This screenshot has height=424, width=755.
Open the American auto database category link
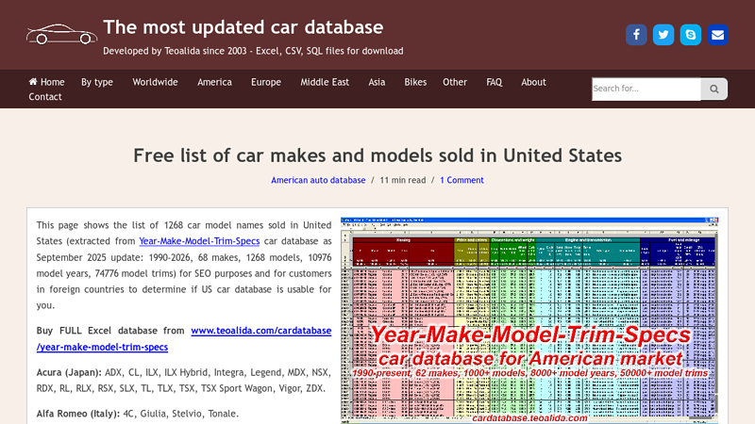[x=318, y=180]
